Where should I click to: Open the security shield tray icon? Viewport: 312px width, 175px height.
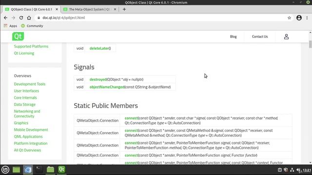tap(286, 170)
